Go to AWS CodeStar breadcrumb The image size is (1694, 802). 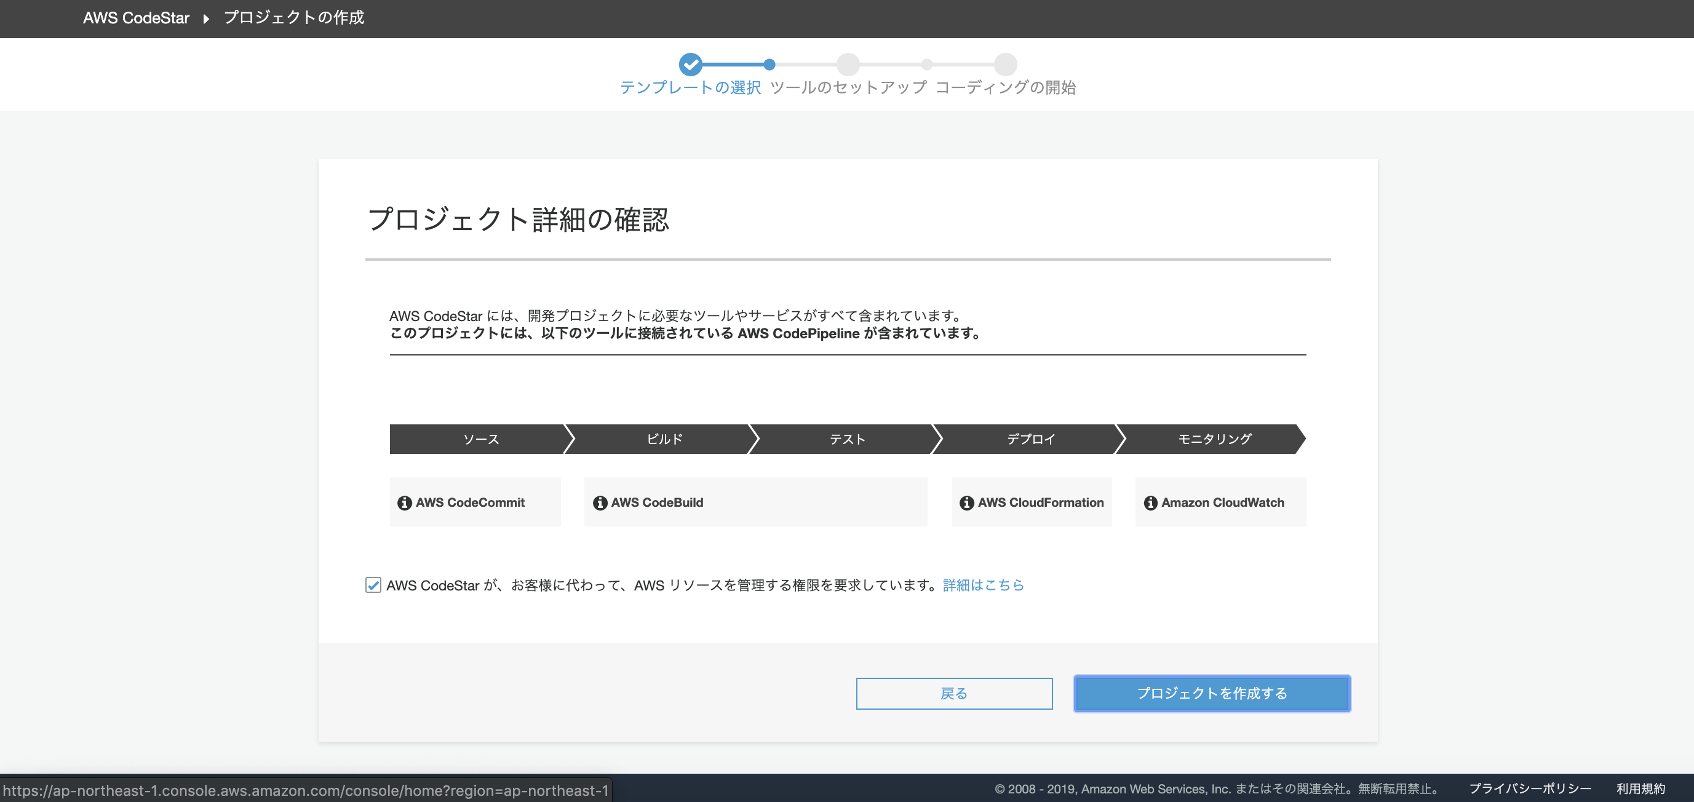click(136, 18)
